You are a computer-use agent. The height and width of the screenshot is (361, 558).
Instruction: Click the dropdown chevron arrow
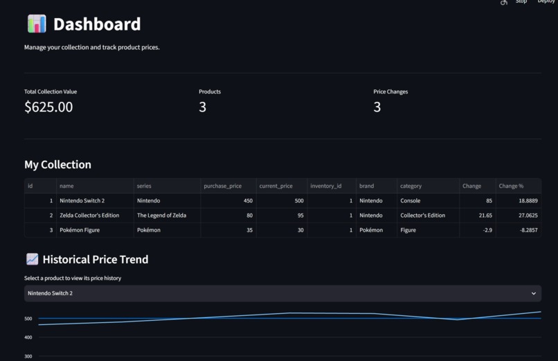coord(534,293)
